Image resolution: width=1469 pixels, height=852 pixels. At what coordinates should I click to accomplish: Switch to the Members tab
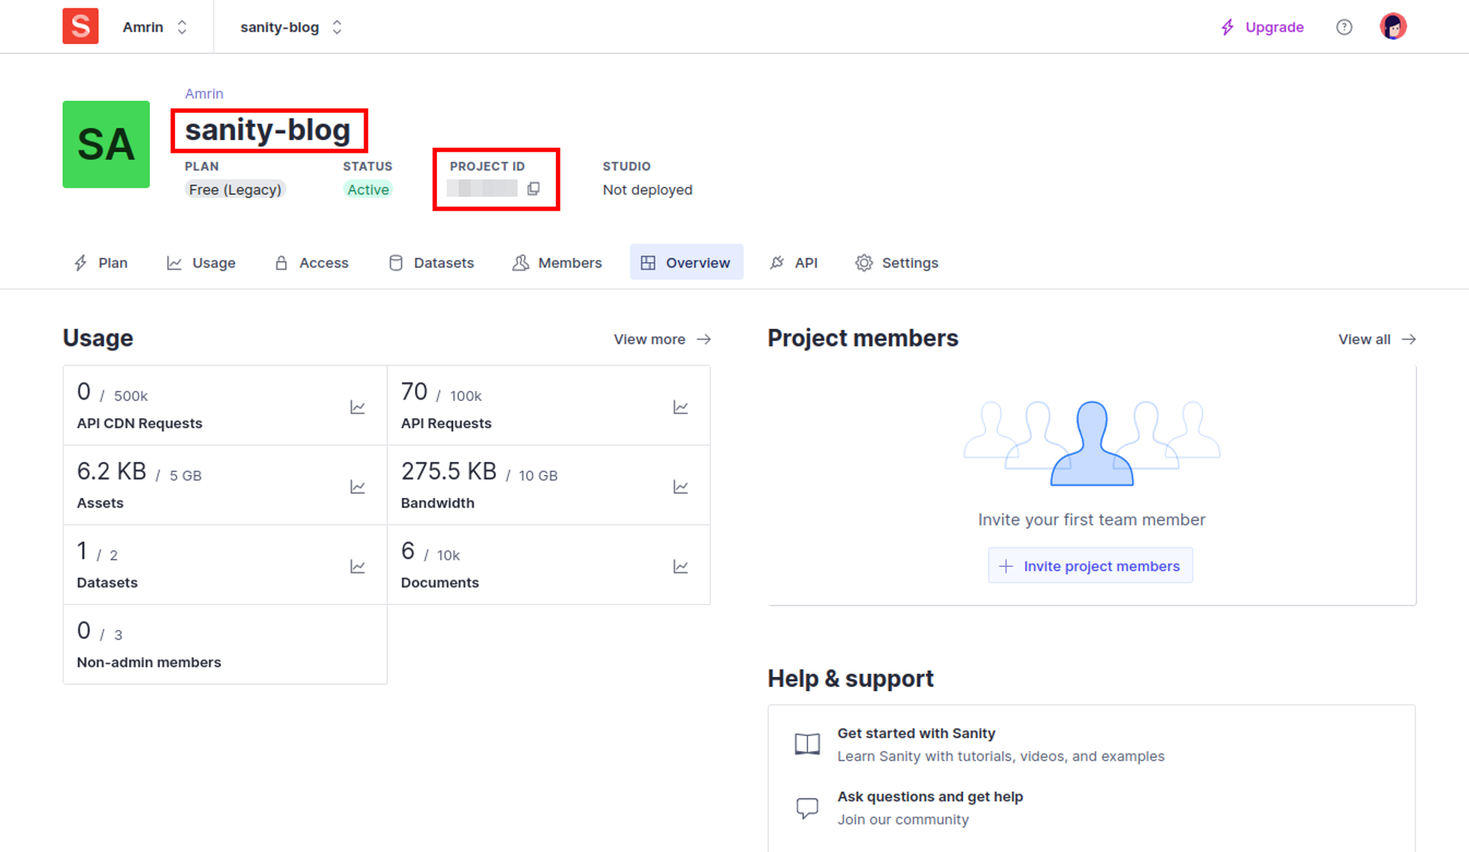(x=557, y=262)
